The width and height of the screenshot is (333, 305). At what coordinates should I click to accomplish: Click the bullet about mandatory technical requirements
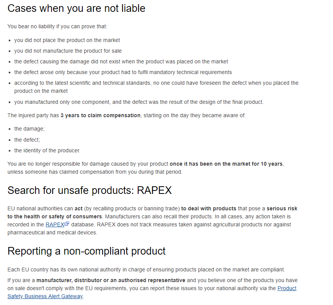(x=123, y=72)
